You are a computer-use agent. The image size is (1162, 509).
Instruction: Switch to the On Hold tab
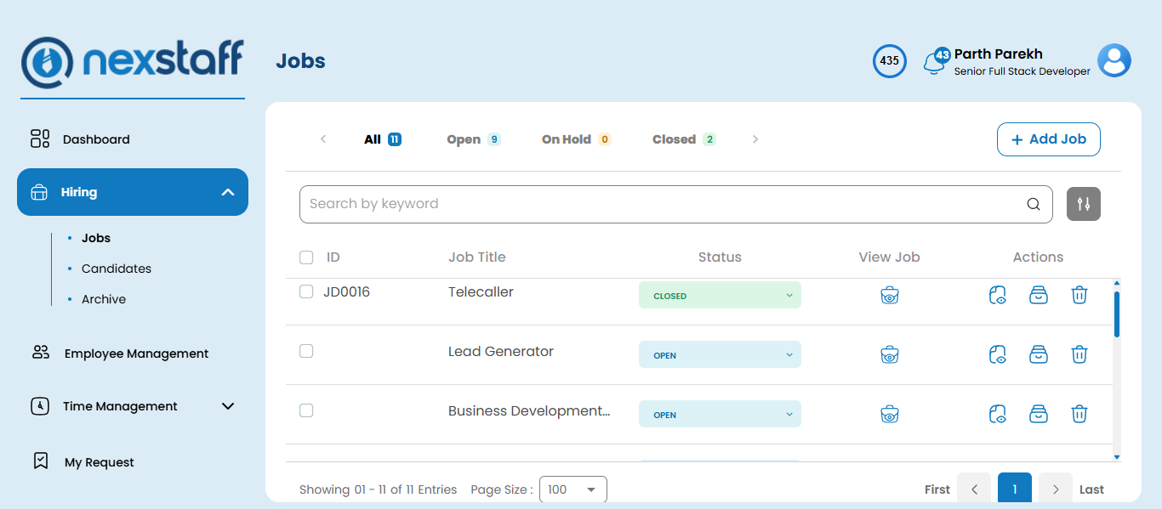[x=577, y=139]
